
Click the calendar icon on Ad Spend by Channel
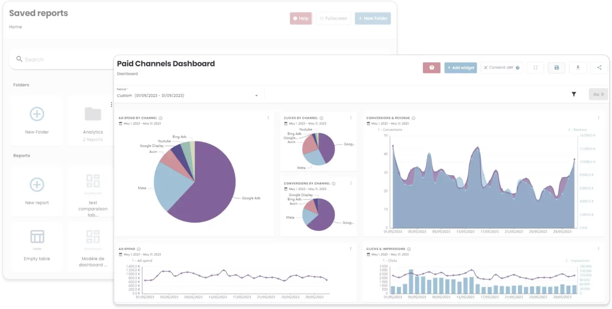(121, 123)
